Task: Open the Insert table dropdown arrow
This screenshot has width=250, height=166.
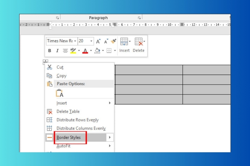Action: (130, 41)
